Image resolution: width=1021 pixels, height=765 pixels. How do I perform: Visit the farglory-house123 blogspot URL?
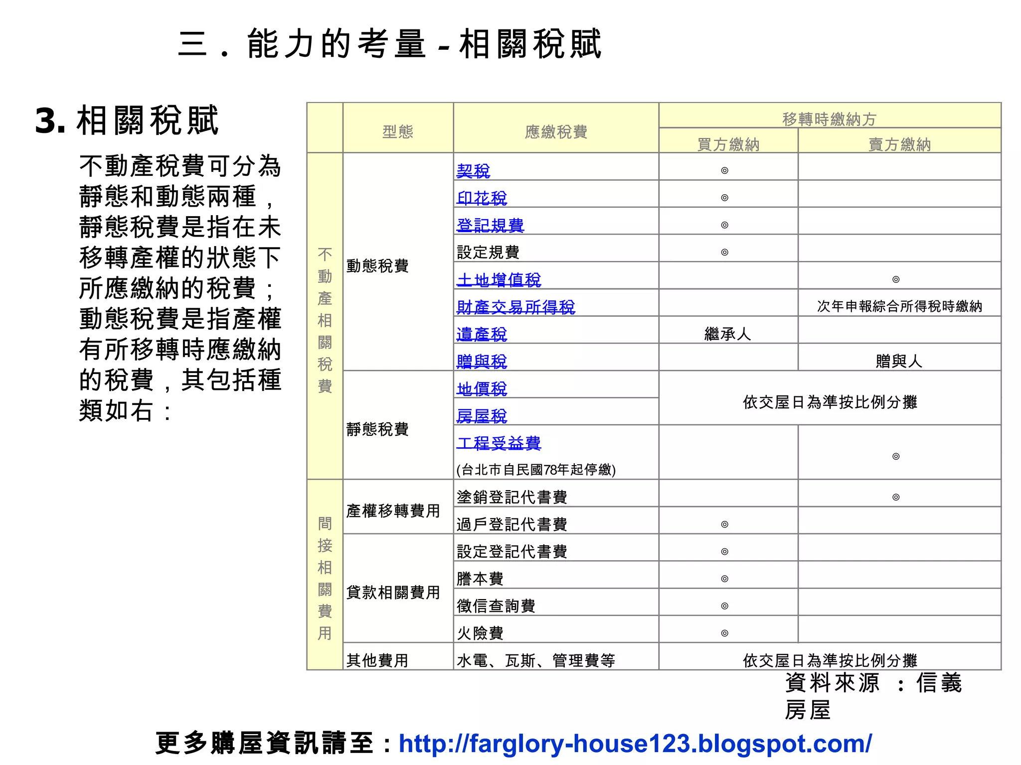click(635, 744)
